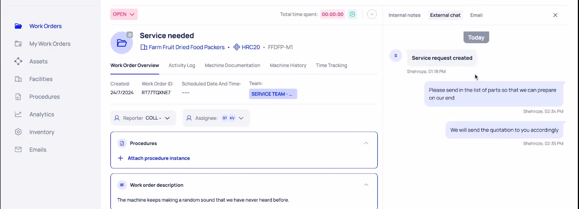
Task: Click the Reporter person icon
Action: coord(117,118)
